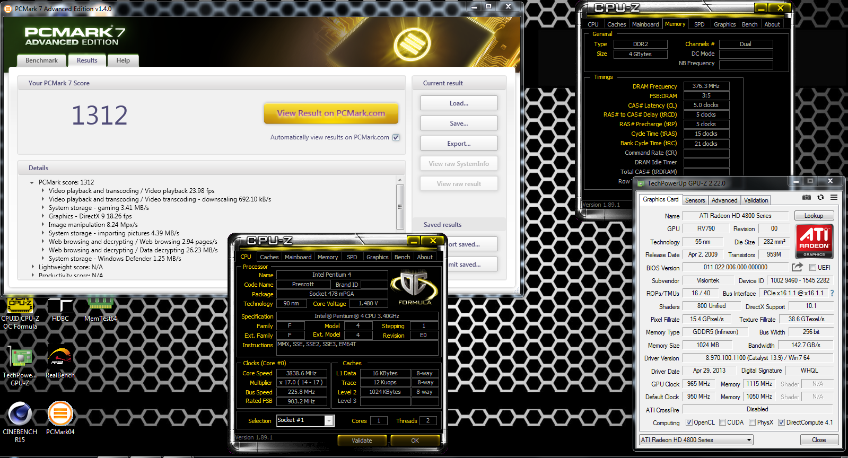
Task: Click Close button in GPU-Z
Action: pyautogui.click(x=819, y=440)
